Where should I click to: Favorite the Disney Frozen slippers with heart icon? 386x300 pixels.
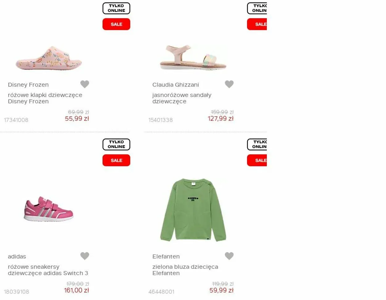click(x=85, y=84)
